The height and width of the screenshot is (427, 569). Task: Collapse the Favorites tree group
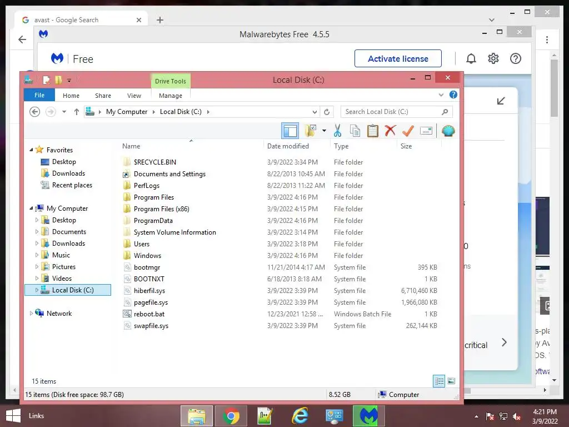click(31, 150)
